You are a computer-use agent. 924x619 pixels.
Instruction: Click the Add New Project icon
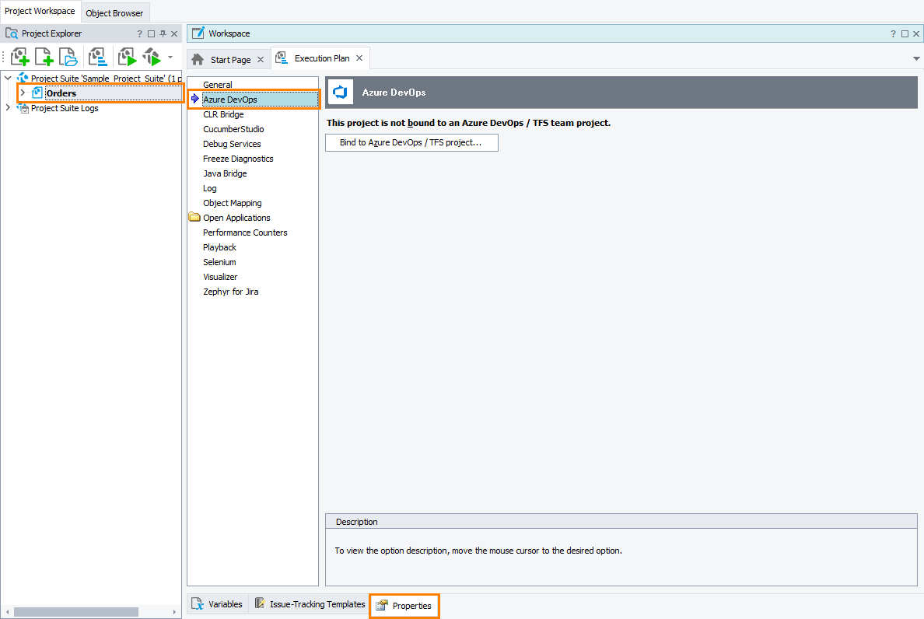click(19, 56)
